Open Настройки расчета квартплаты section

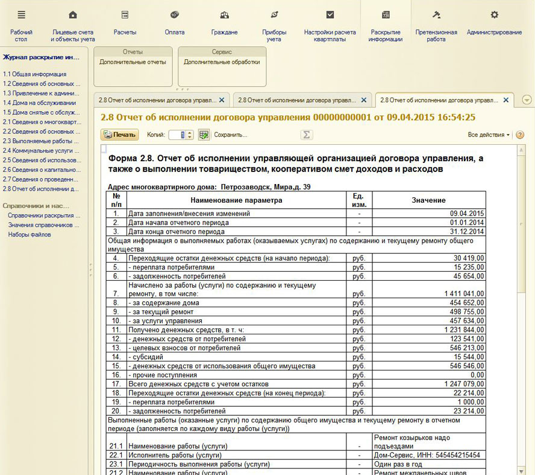pyautogui.click(x=330, y=26)
